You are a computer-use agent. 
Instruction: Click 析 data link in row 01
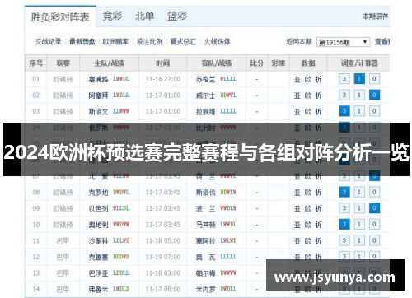click(x=318, y=79)
